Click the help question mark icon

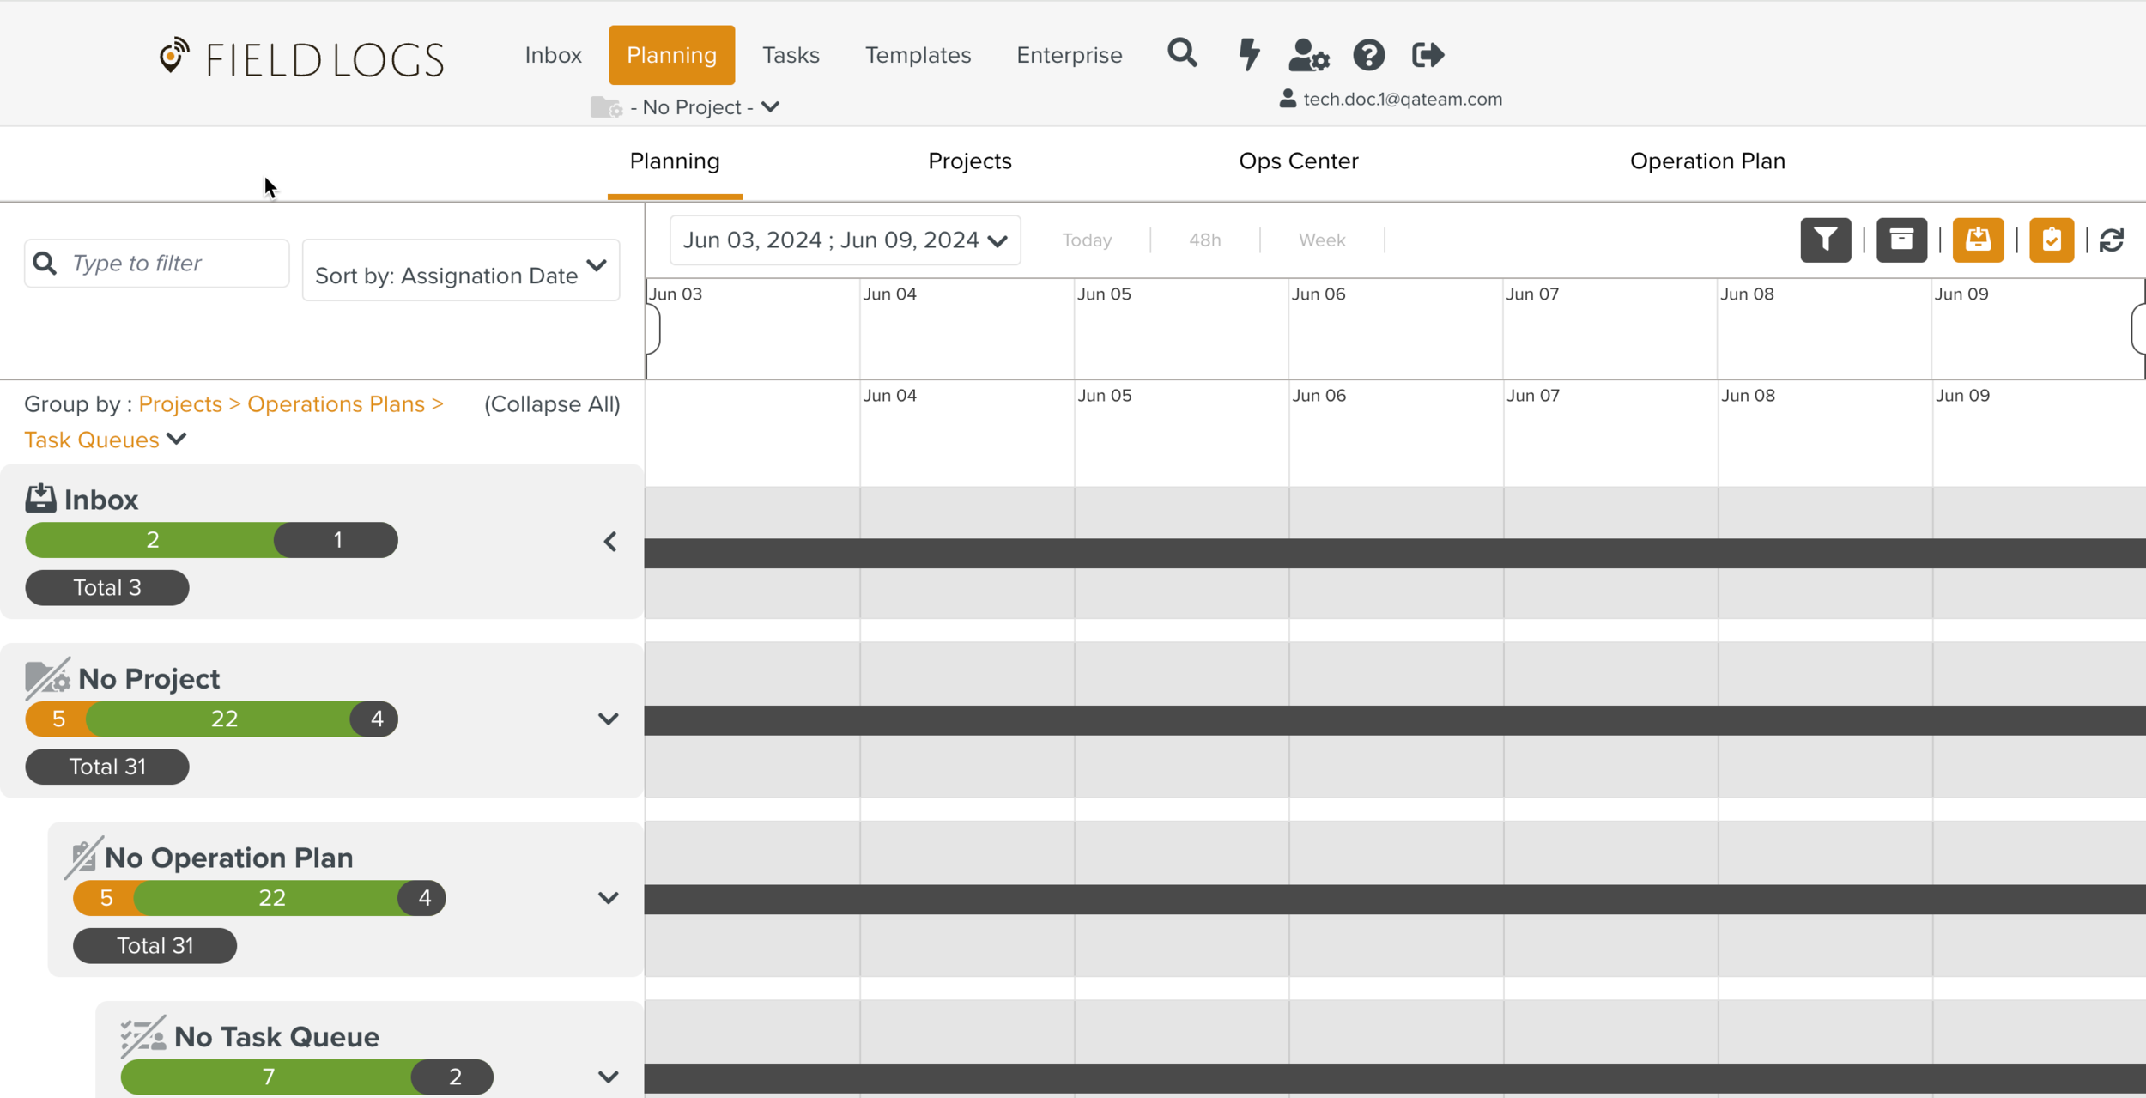click(x=1368, y=55)
